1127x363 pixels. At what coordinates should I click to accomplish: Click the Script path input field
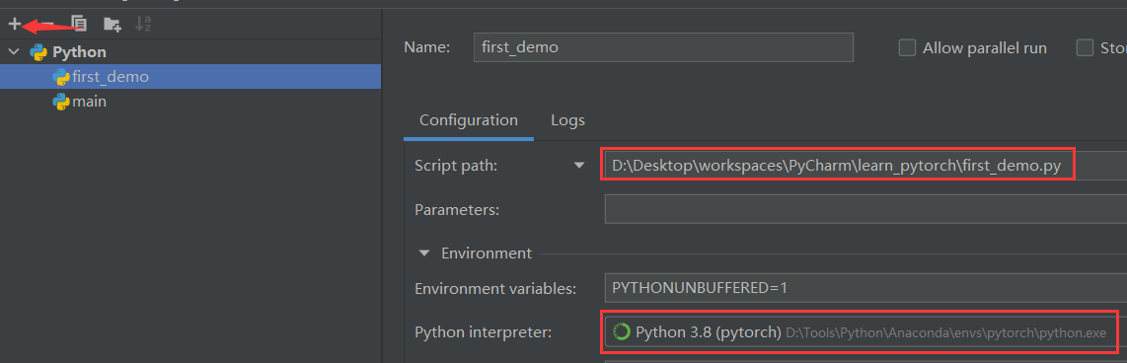click(x=864, y=166)
